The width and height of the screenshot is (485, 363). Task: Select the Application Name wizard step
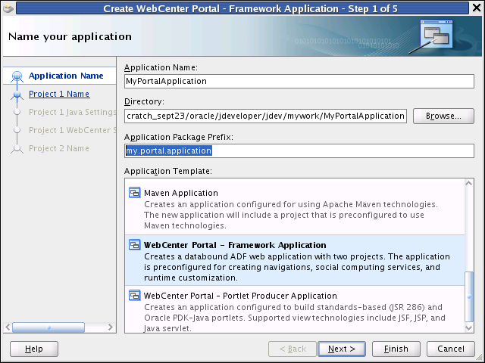click(x=66, y=76)
